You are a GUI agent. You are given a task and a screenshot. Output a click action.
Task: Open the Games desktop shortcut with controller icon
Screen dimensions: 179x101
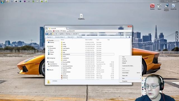click(159, 6)
